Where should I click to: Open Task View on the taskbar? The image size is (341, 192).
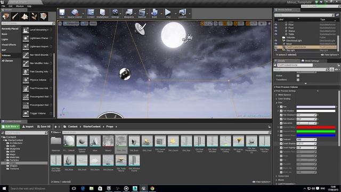point(74,188)
